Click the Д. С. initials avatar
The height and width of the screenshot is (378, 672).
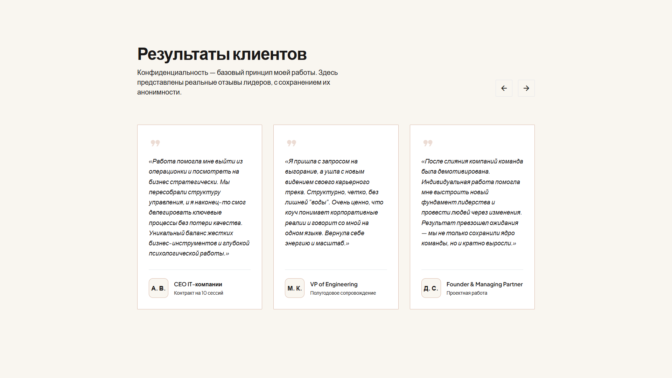point(431,288)
